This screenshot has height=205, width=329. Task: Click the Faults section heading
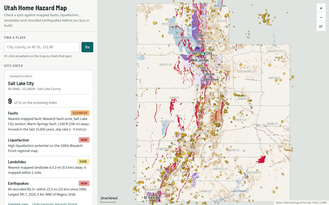coord(13,113)
